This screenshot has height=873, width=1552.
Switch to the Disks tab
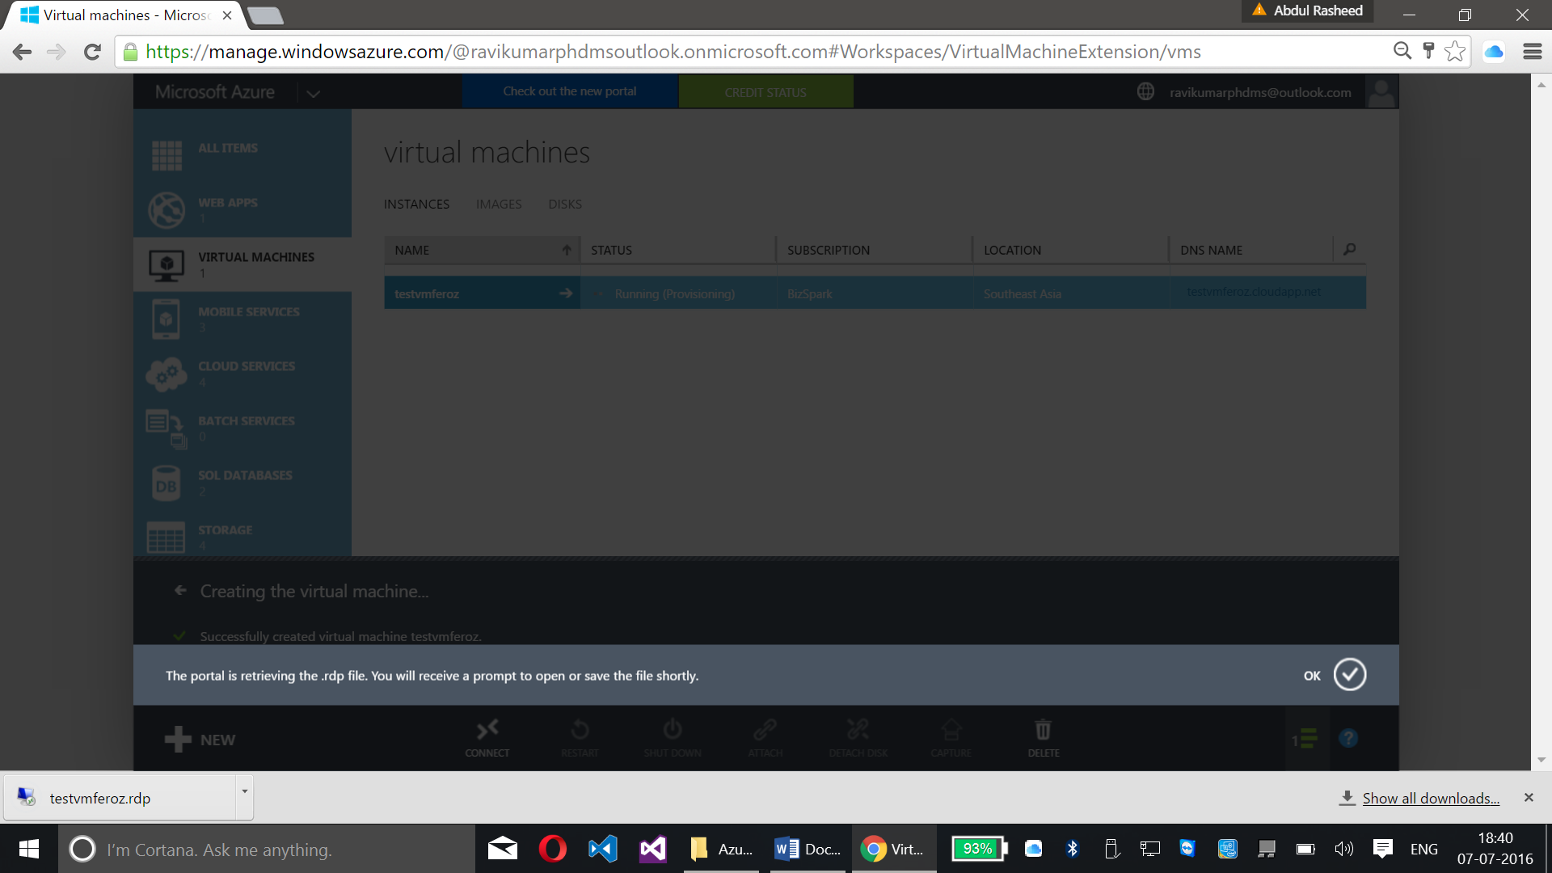pos(565,205)
